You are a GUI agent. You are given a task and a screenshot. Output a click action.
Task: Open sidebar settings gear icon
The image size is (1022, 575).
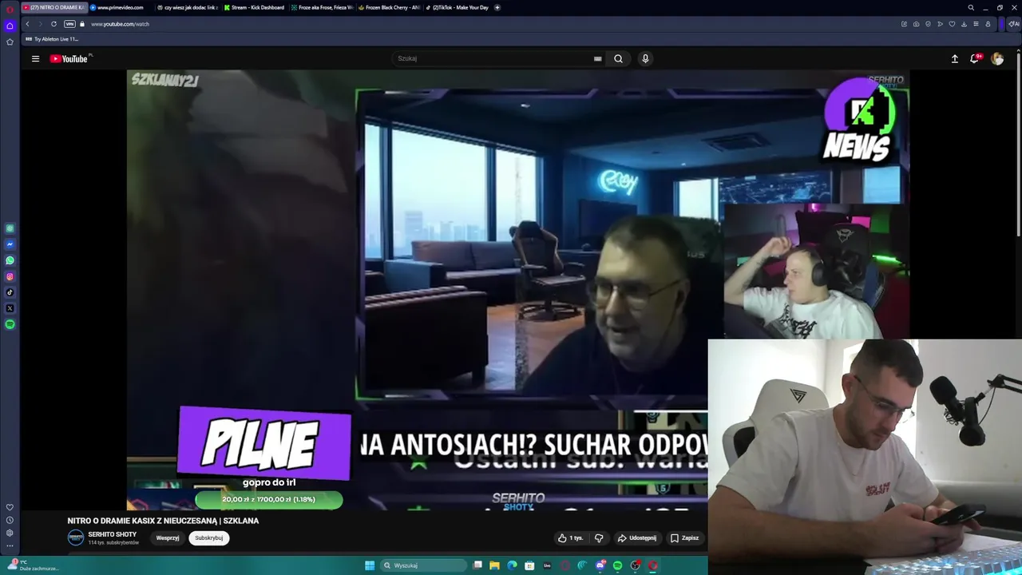(x=10, y=533)
